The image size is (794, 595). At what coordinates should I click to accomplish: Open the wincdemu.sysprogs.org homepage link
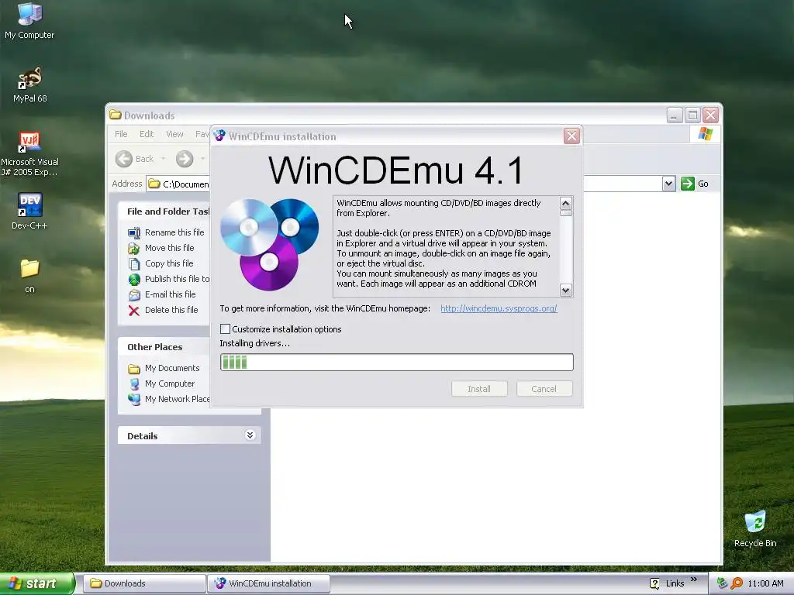click(499, 308)
